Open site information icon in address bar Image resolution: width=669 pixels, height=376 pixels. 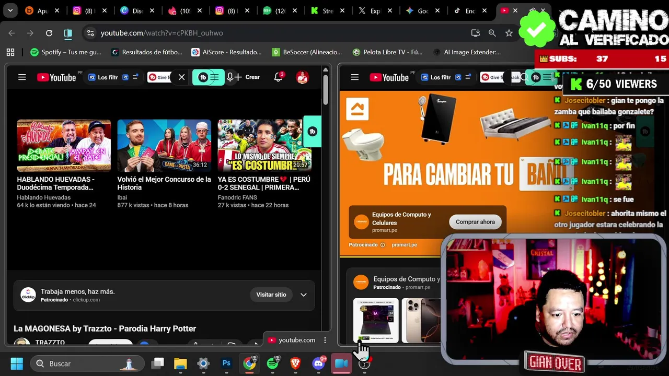(x=90, y=33)
